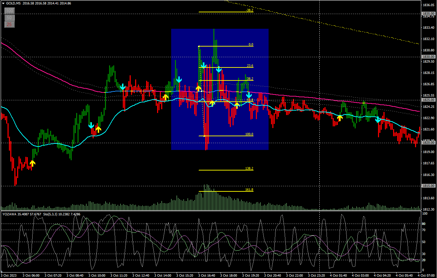The image size is (437, 278).
Task: Click the 3 Oct 10:00 time label
Action: pos(97,275)
